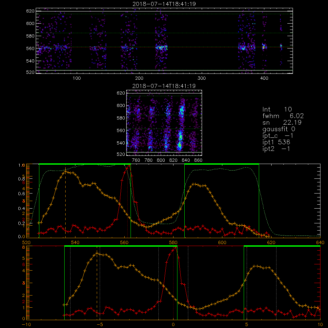Click the bottom plot axis label -10

tap(27, 325)
